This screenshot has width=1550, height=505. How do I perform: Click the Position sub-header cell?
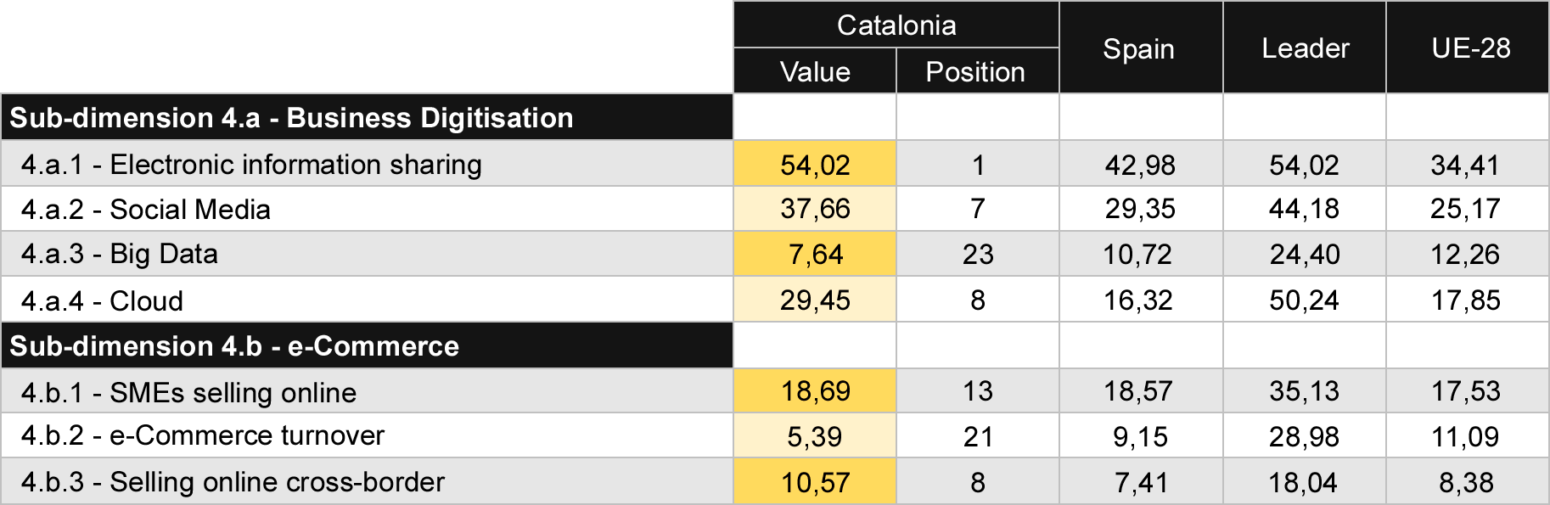point(977,71)
